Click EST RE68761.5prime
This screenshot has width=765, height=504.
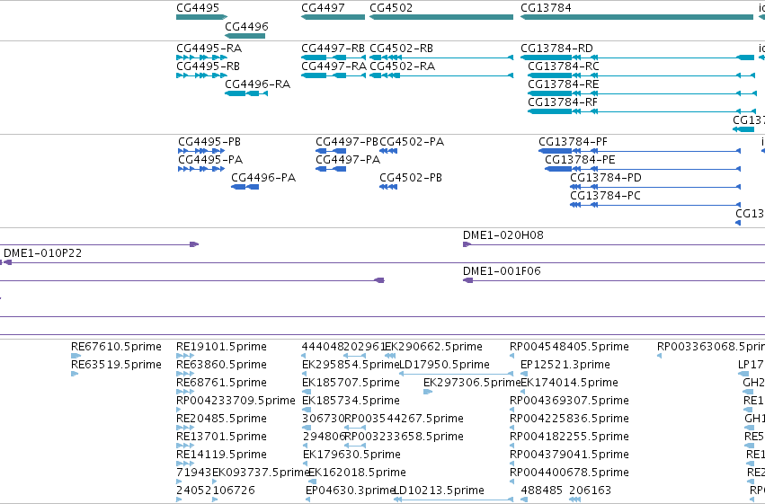coord(185,392)
